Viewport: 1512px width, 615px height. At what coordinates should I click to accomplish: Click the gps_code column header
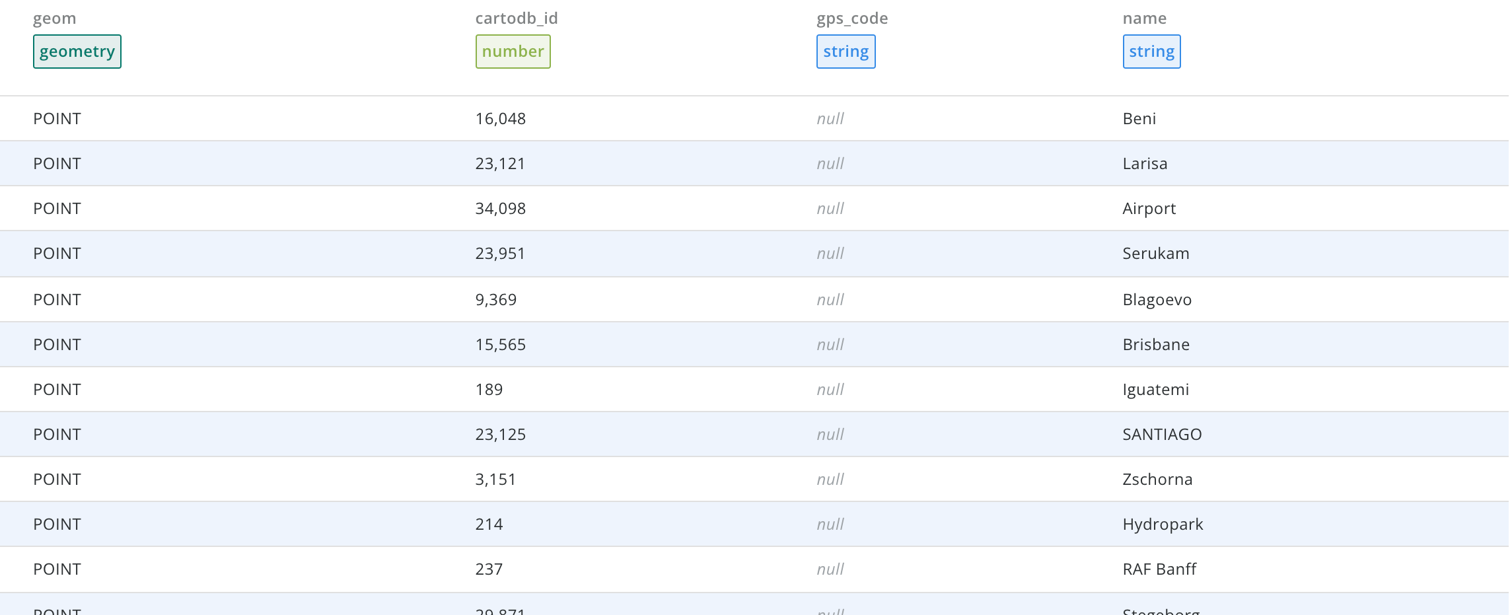coord(852,18)
